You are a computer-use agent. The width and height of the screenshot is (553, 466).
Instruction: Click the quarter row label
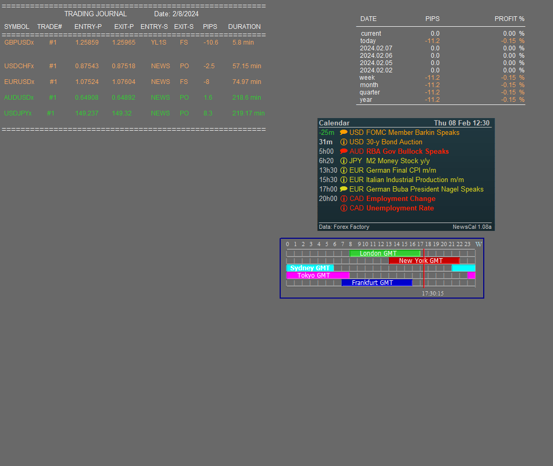[369, 92]
